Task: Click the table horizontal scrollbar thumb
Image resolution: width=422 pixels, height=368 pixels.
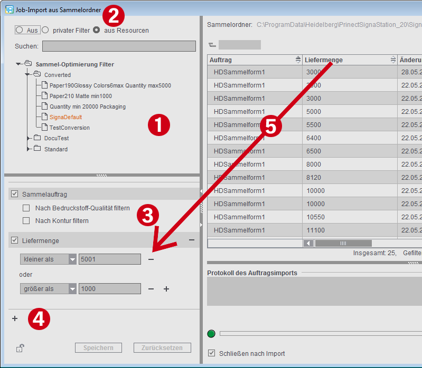Action: [x=343, y=244]
